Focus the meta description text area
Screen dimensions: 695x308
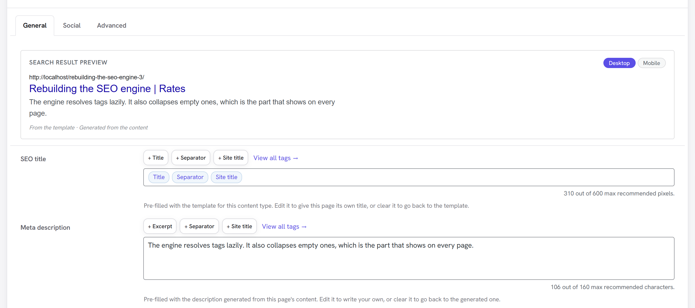(409, 258)
